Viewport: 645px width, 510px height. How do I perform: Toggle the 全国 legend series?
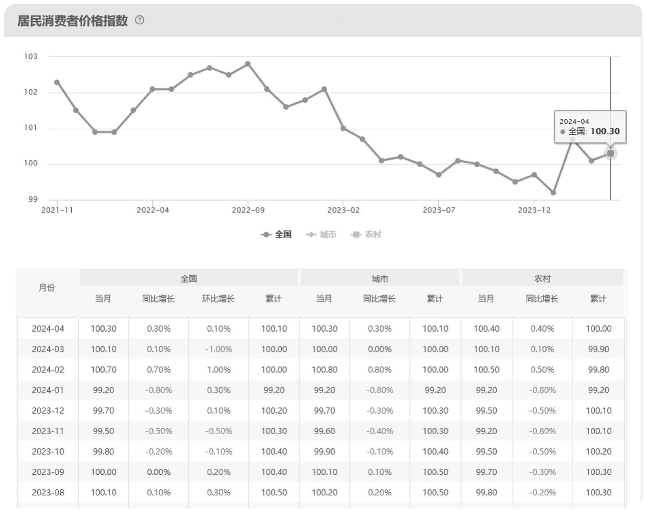pos(276,234)
